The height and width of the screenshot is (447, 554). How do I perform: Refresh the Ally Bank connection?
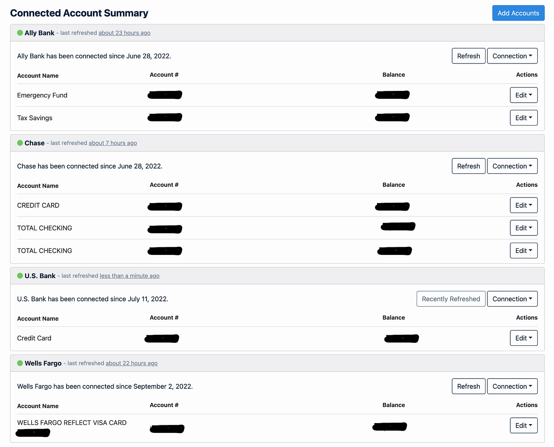click(x=468, y=56)
